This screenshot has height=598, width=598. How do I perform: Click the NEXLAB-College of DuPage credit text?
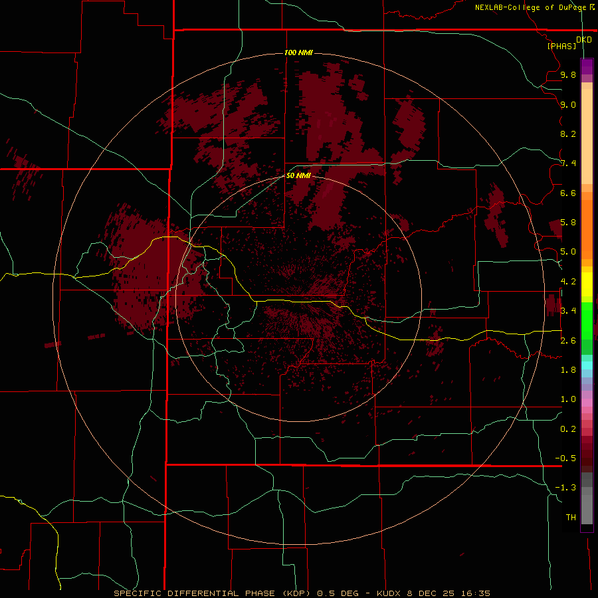[x=531, y=7]
